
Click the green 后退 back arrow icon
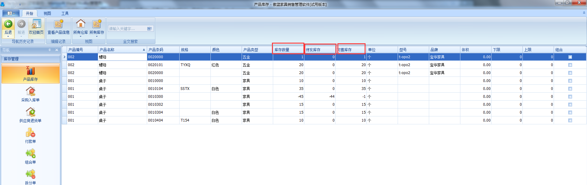tap(8, 24)
